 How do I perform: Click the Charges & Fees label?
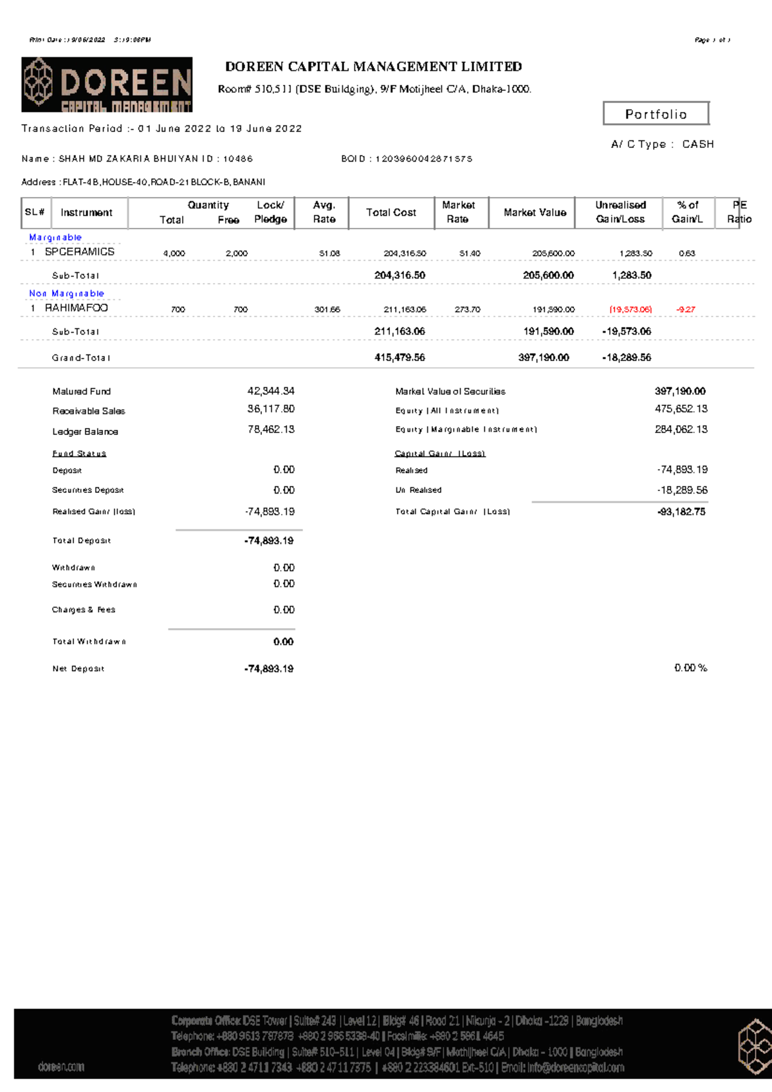[84, 610]
